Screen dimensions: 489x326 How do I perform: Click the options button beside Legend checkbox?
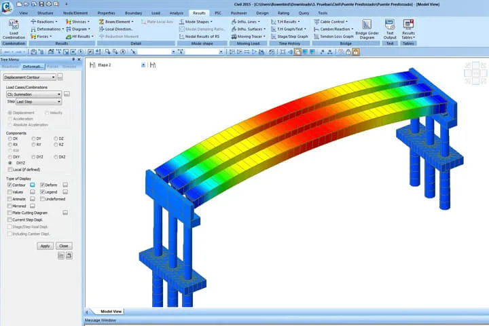[x=65, y=192]
